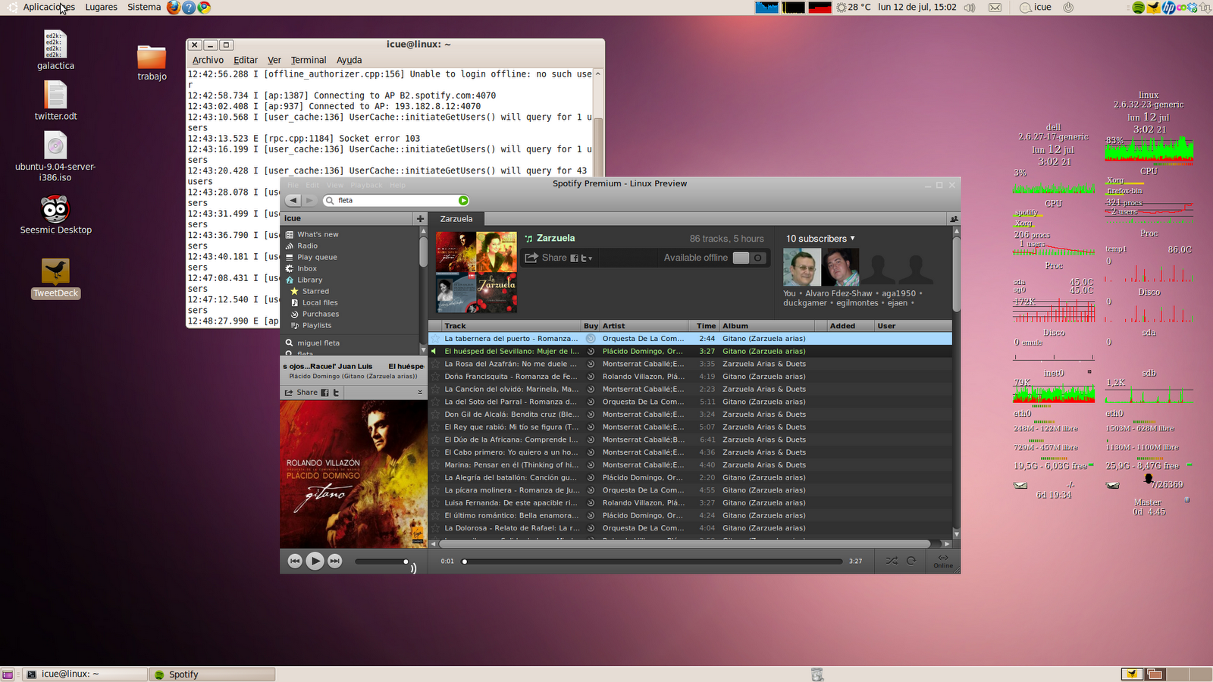Open the volume control in top panel

point(970,8)
